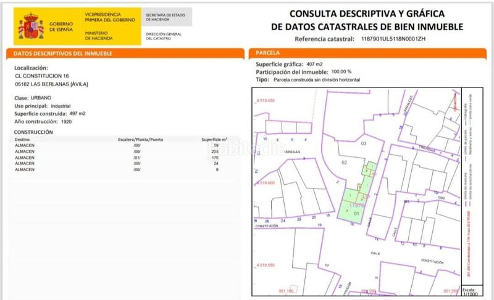Click the 'Superficie m²' column header

[x=214, y=139]
